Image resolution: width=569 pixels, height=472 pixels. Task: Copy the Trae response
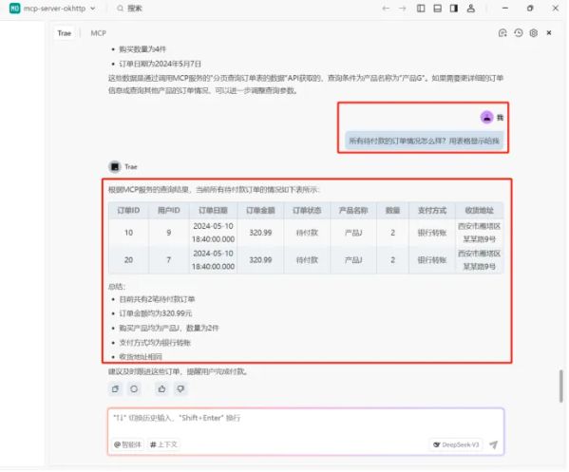[115, 389]
